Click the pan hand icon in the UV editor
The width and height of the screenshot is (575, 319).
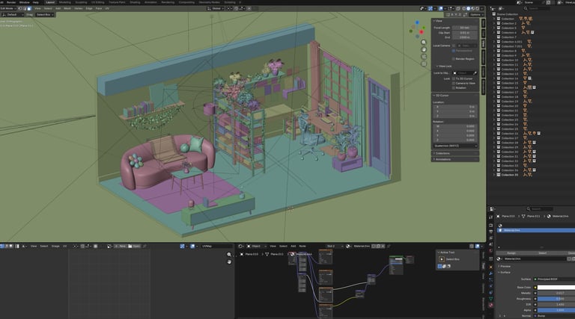pyautogui.click(x=229, y=262)
